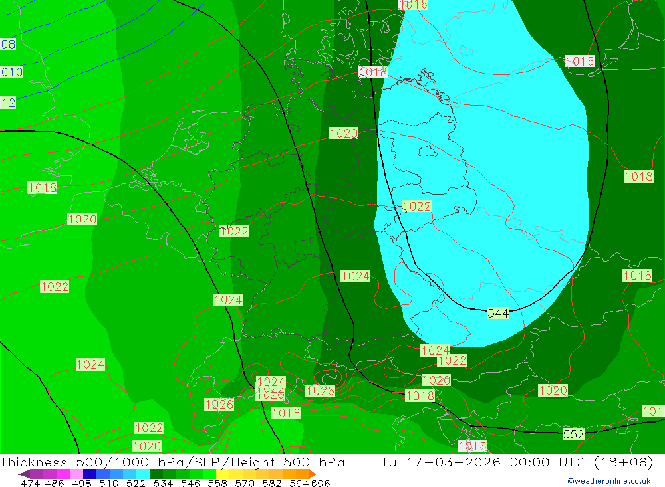Click the legend value 522

tap(136, 483)
